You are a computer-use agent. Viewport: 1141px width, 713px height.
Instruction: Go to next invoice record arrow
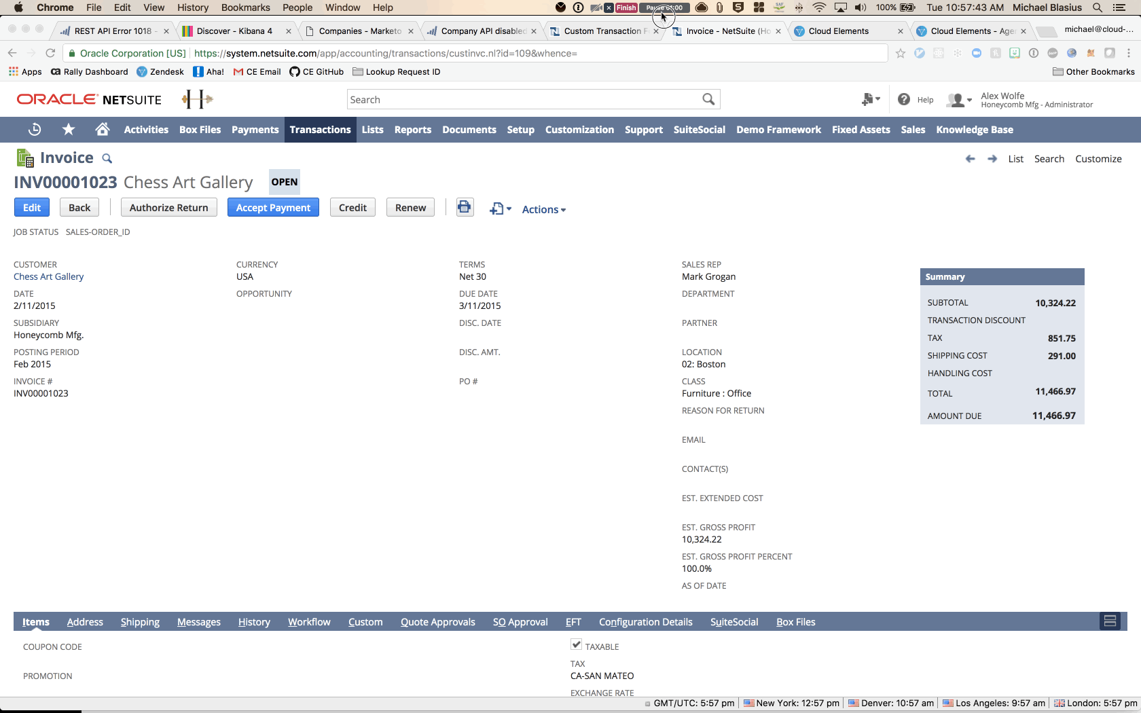(992, 159)
